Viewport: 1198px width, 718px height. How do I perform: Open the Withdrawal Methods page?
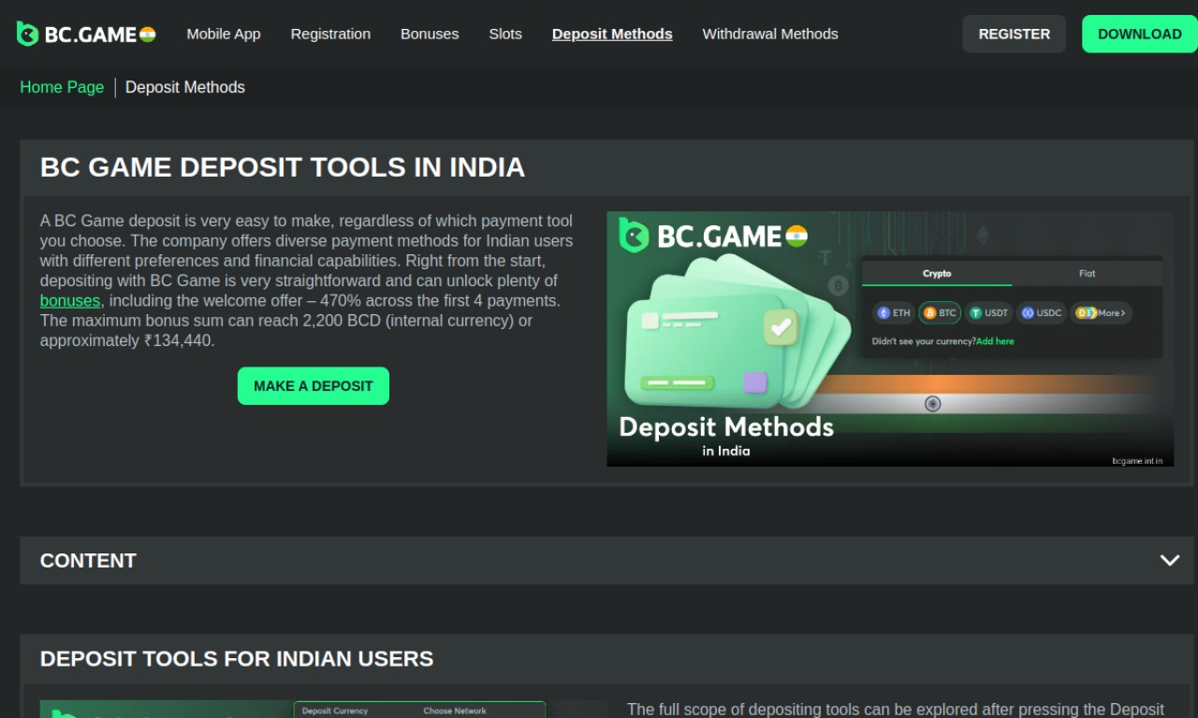(x=770, y=34)
